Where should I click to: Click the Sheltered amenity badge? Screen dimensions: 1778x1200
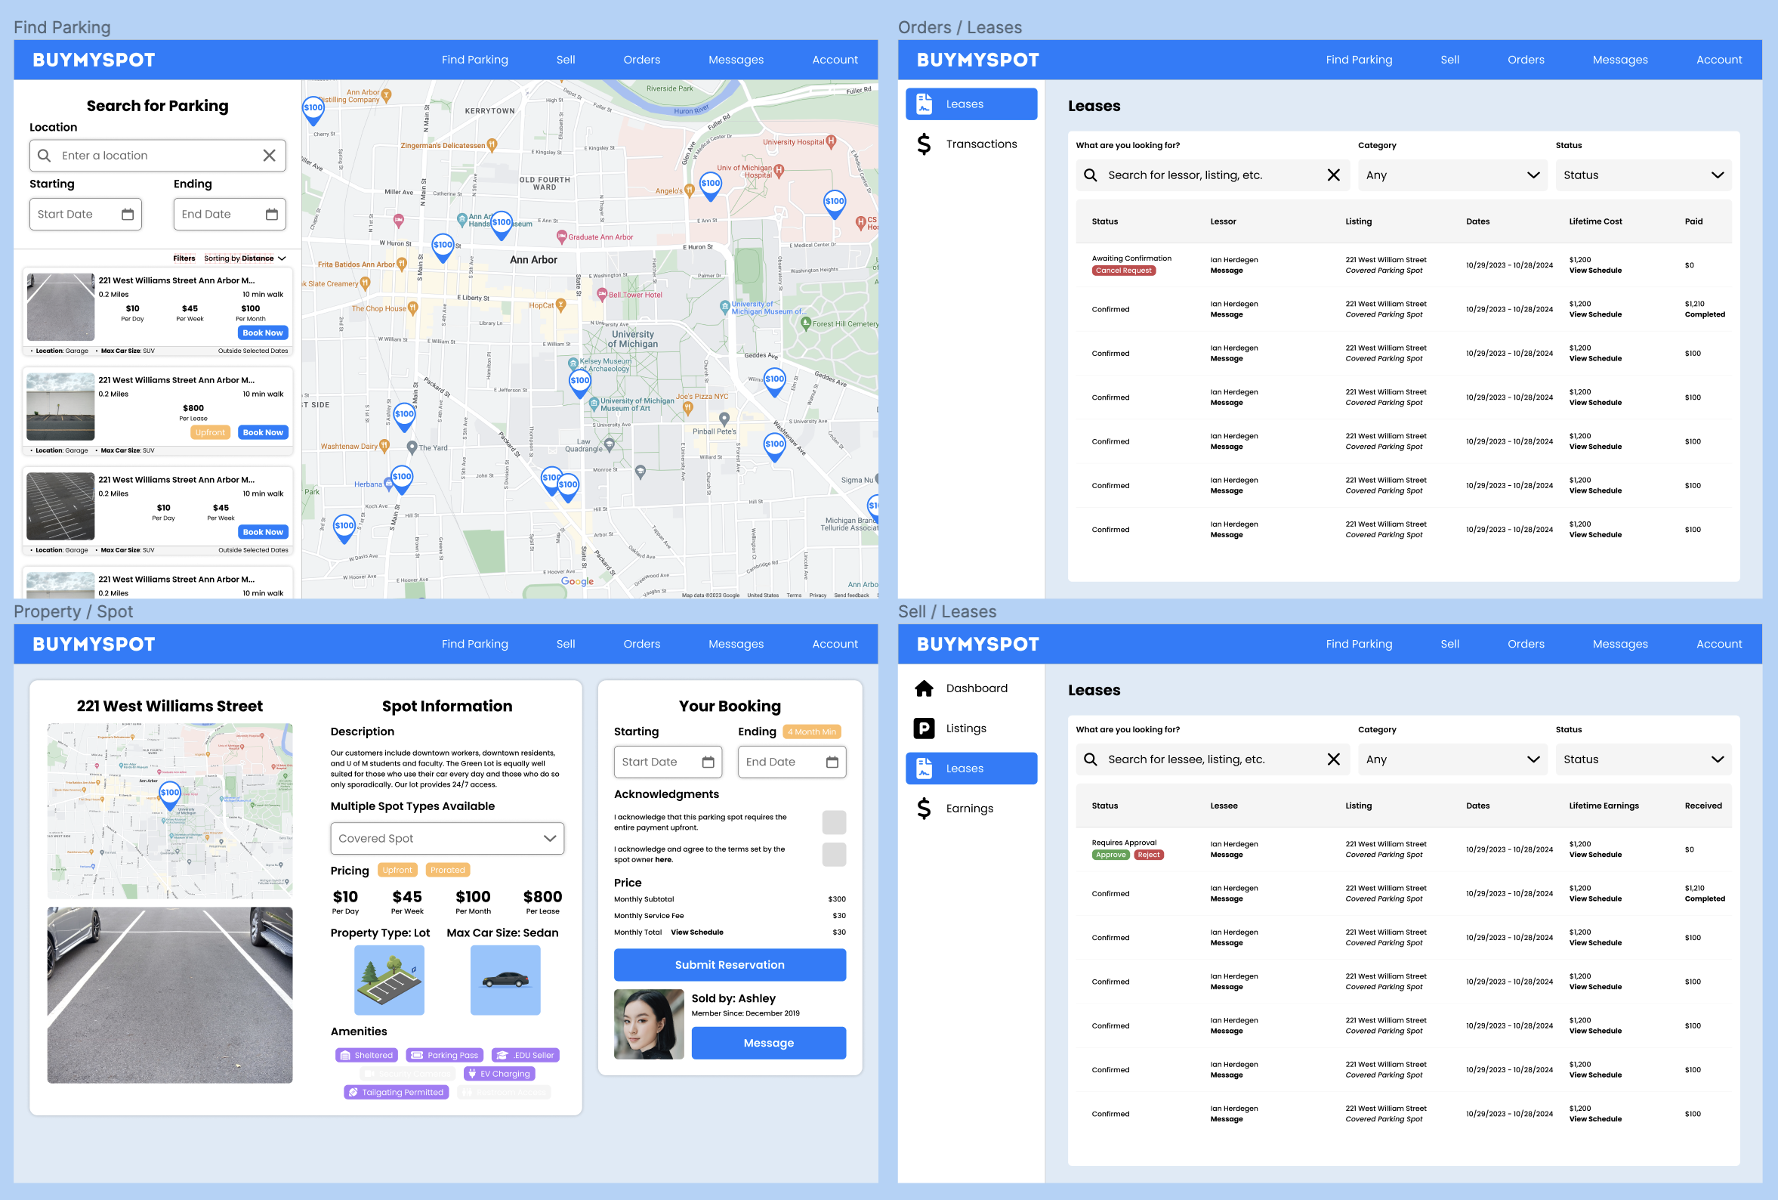tap(366, 1056)
